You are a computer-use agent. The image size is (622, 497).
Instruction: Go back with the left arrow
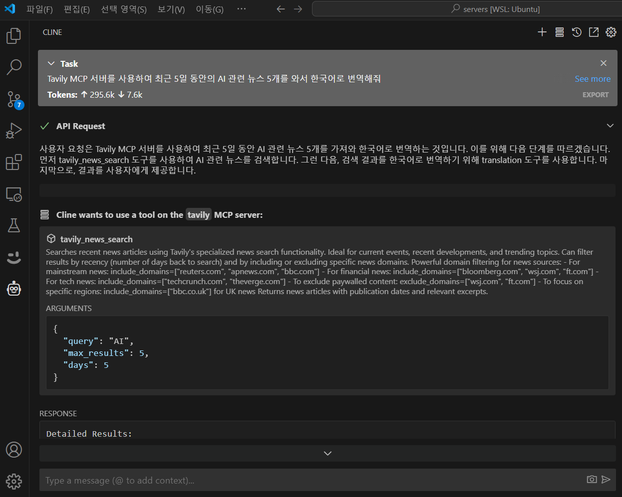tap(281, 9)
